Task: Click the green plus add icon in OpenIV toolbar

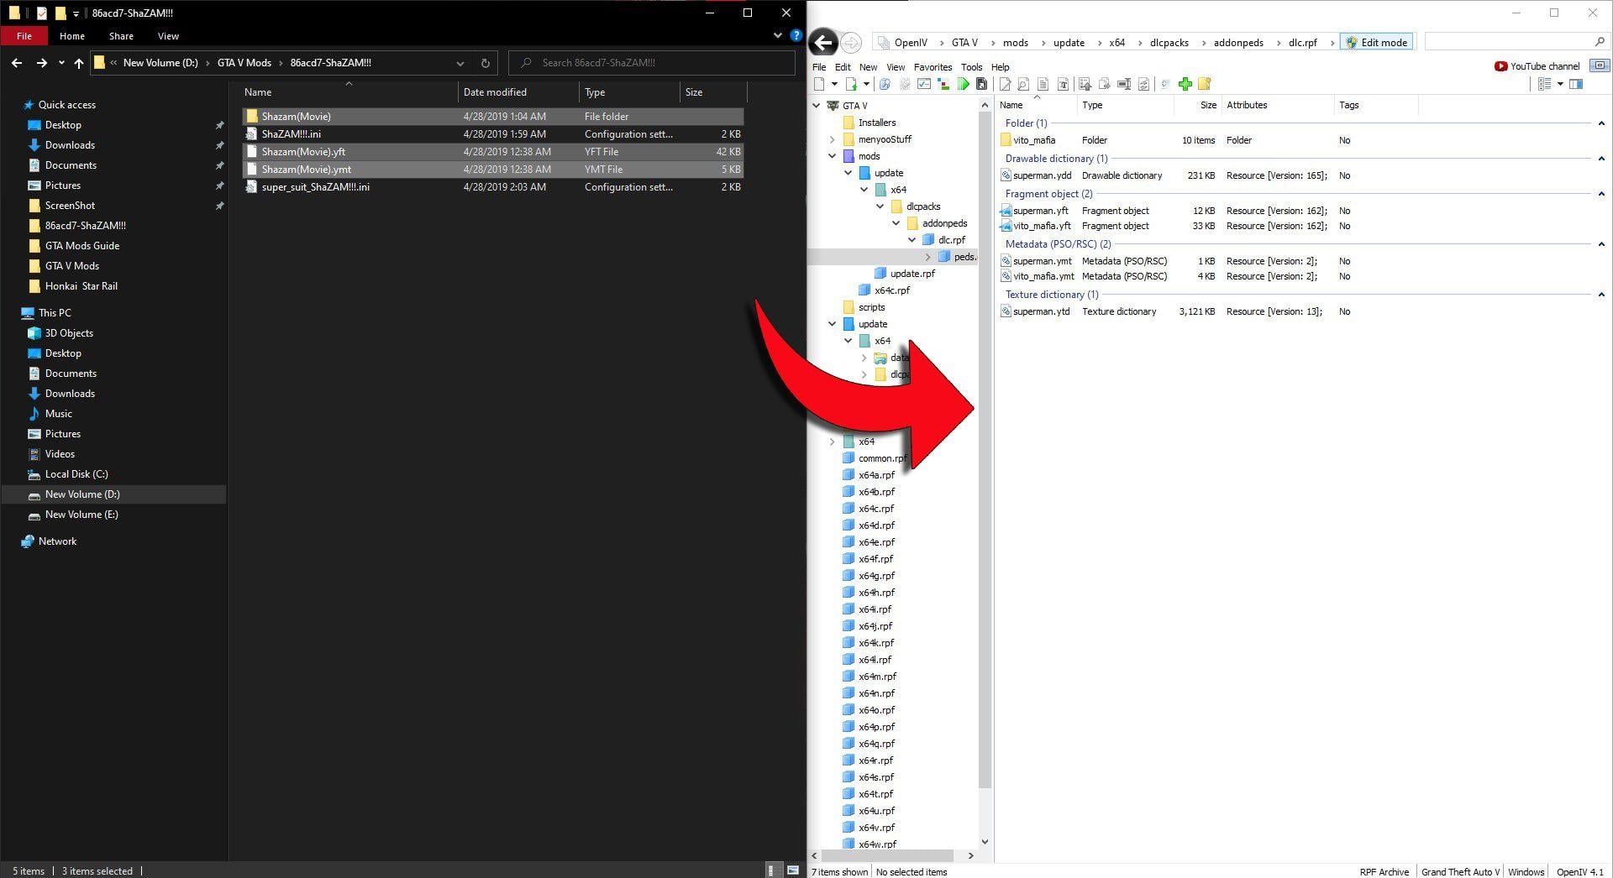Action: pyautogui.click(x=1185, y=84)
